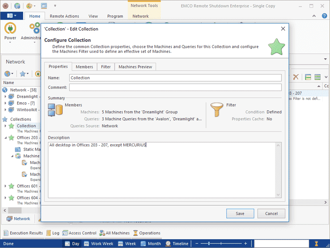Select the Static Machines node icon
Screen dimensions: 330x248
[x=18, y=149]
